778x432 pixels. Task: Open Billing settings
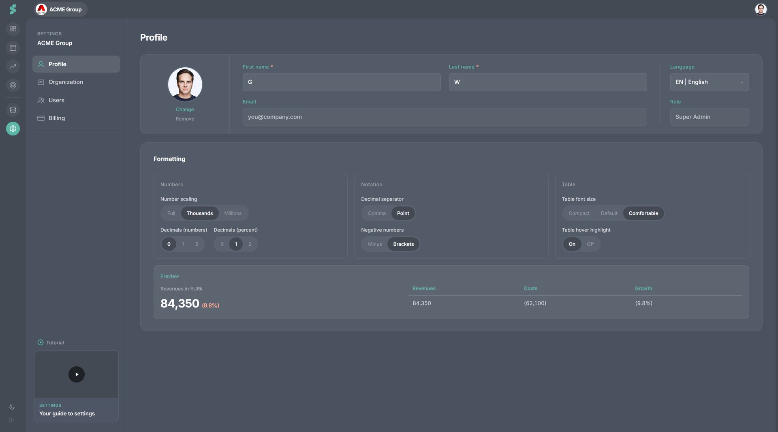76,118
